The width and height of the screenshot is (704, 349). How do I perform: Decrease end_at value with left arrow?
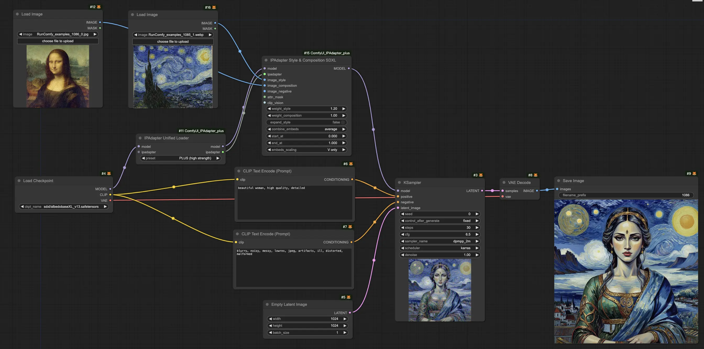point(269,143)
